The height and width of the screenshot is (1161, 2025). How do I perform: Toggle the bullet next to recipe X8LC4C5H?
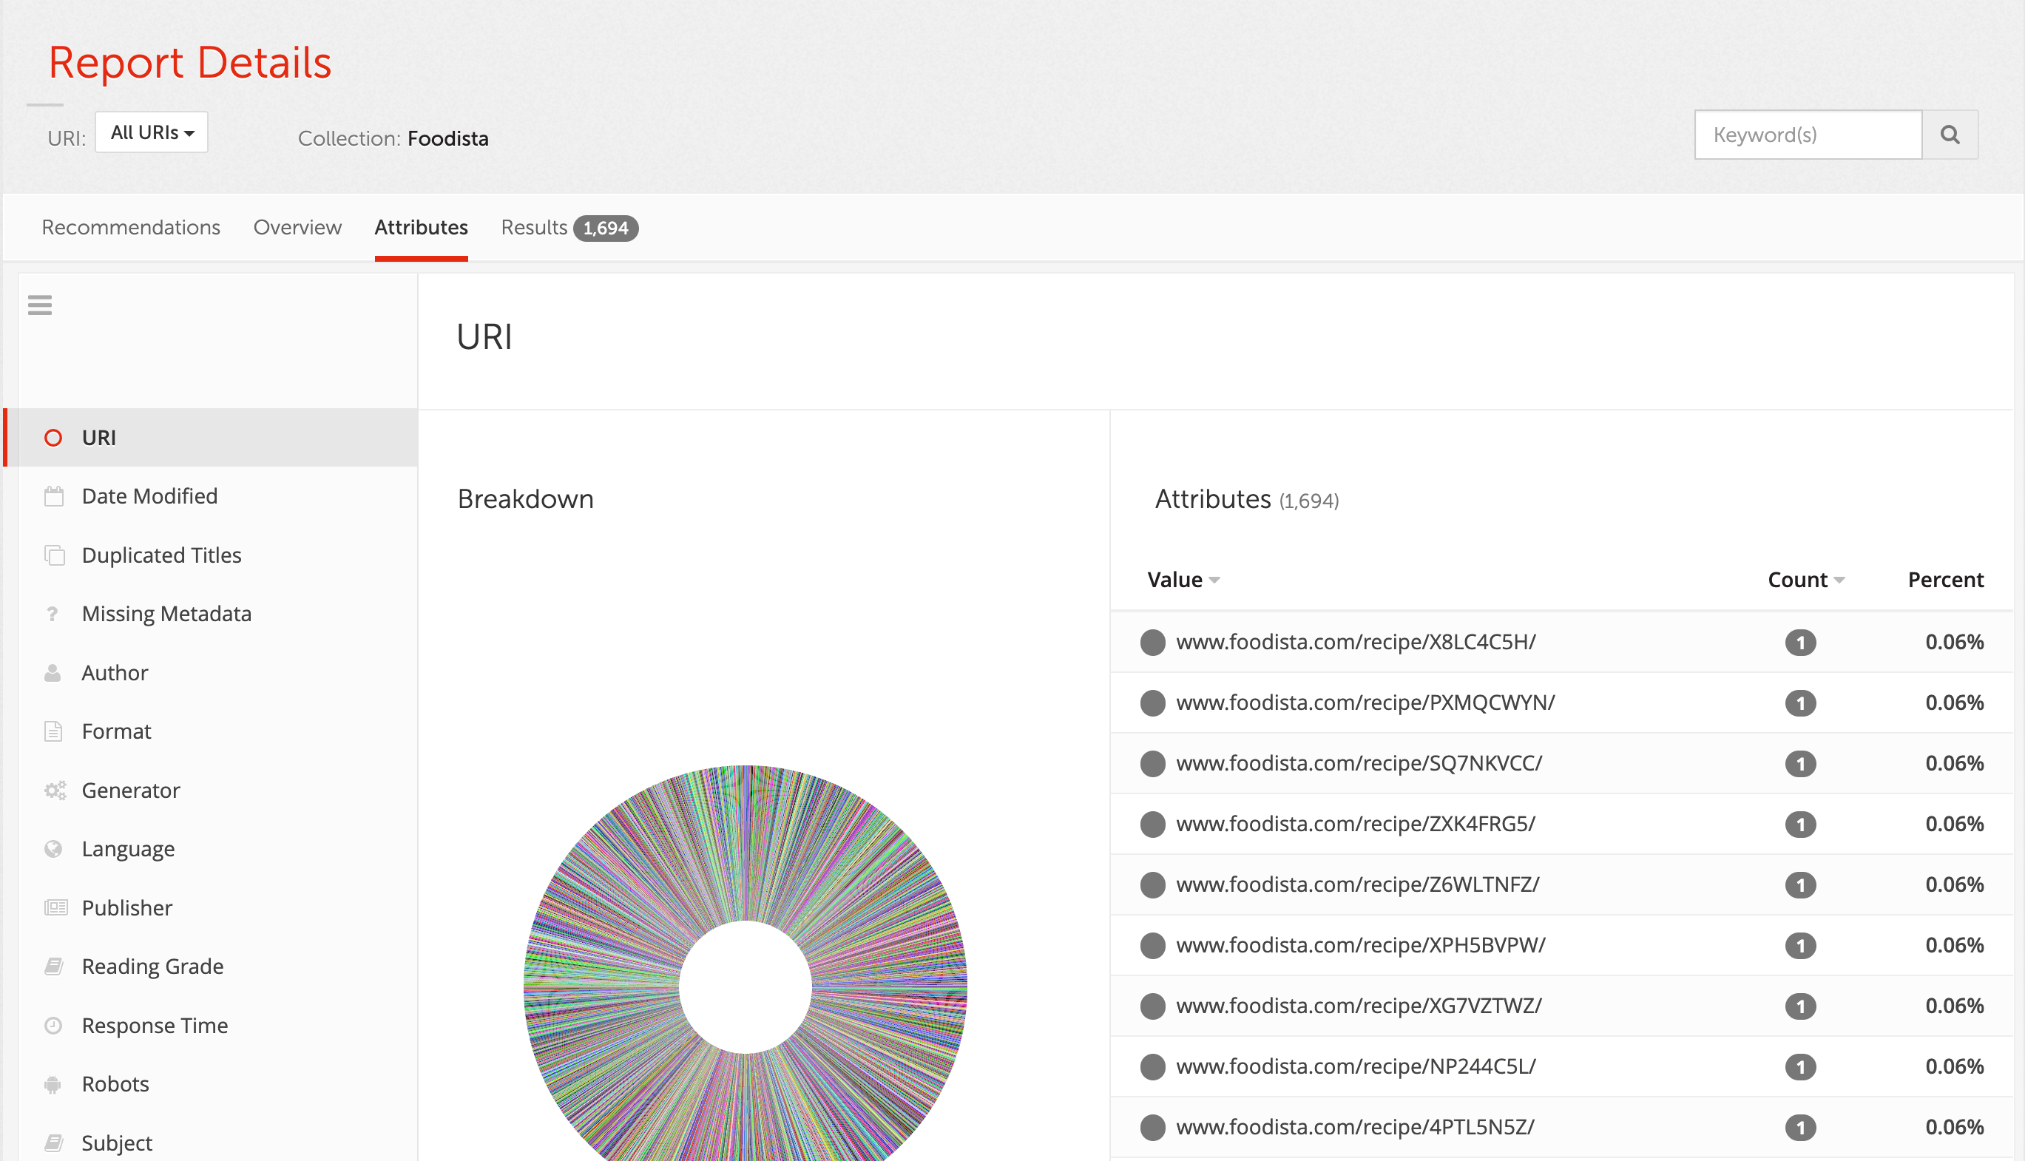tap(1152, 642)
